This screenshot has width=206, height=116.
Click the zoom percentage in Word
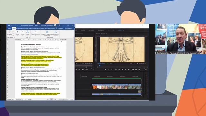click(71, 99)
